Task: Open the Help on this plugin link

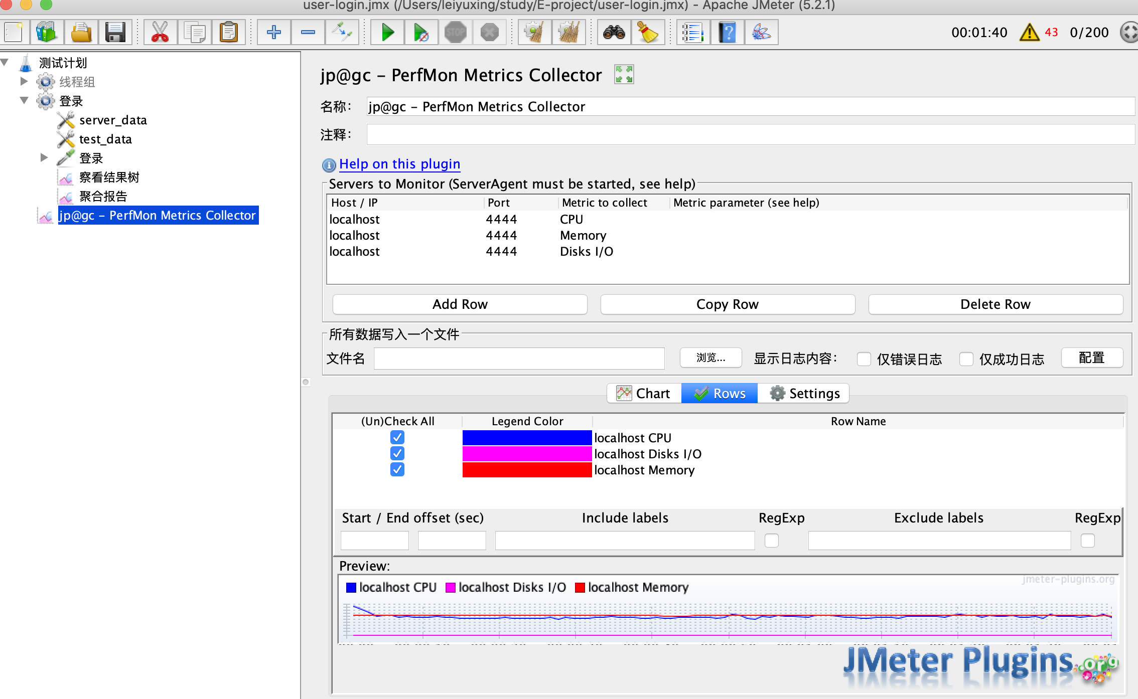Action: coord(399,164)
